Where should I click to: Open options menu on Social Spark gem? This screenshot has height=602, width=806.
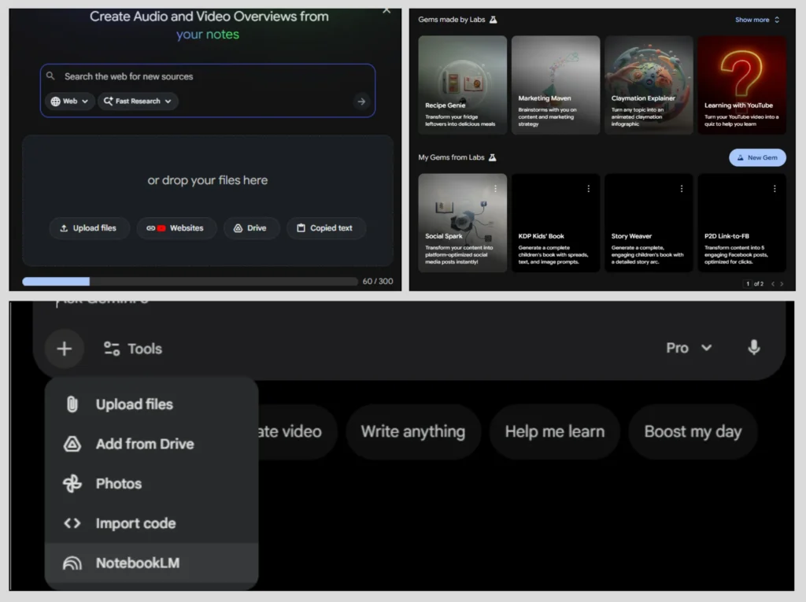point(496,189)
